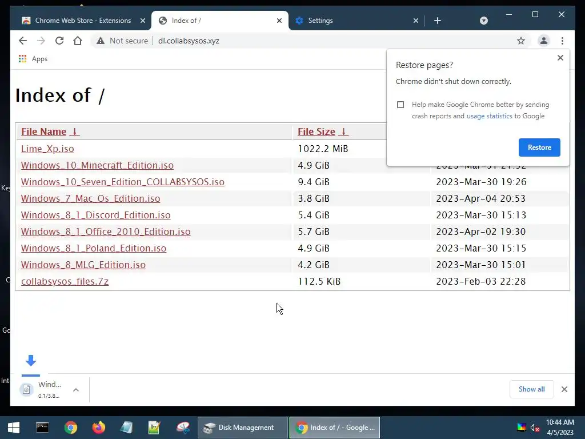Open the Snipping Tool taskbar icon

183,428
